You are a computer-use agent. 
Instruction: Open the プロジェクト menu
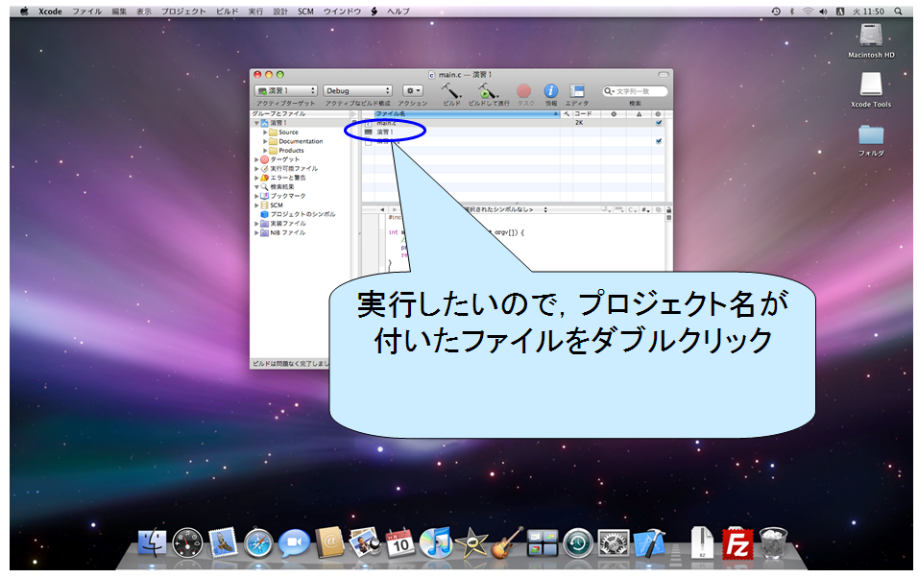tap(183, 12)
